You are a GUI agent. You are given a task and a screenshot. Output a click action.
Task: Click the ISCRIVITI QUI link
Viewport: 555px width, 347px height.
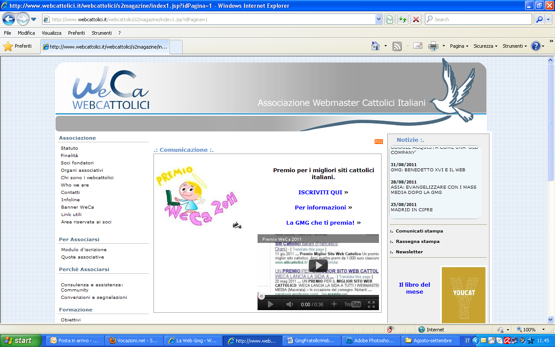click(320, 192)
